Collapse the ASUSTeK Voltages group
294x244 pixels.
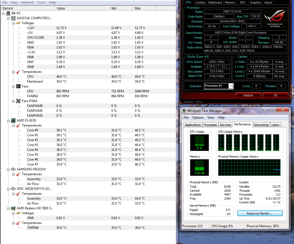point(13,23)
